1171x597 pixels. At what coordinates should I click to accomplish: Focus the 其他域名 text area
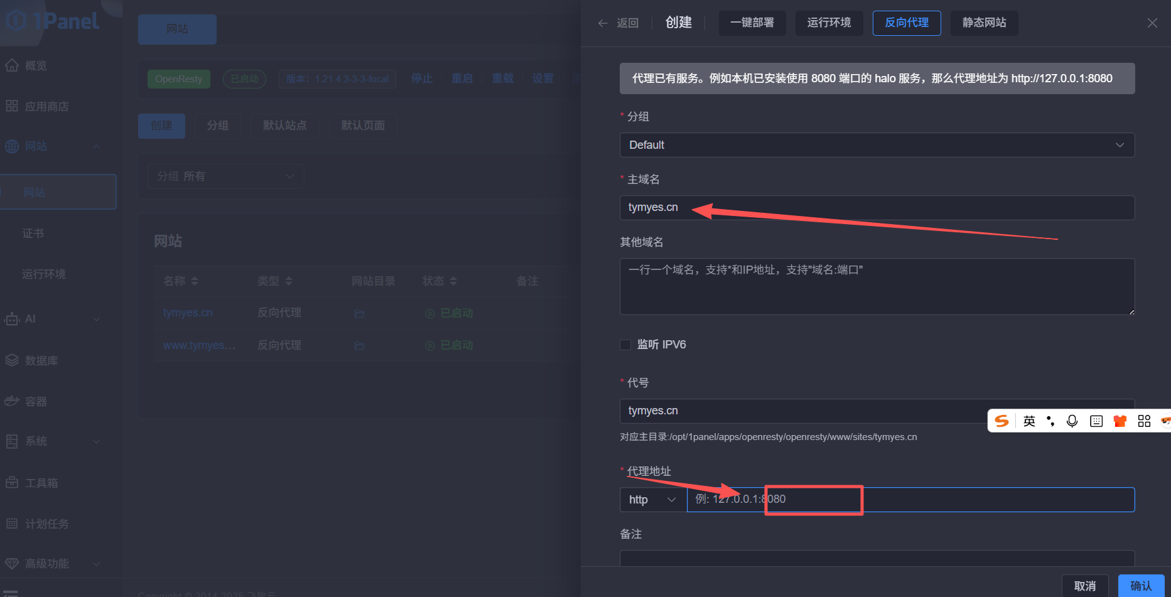pos(877,286)
